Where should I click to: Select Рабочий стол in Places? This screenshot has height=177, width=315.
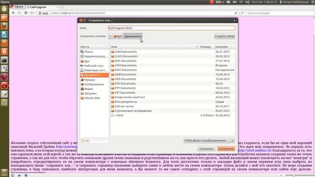click(x=94, y=66)
